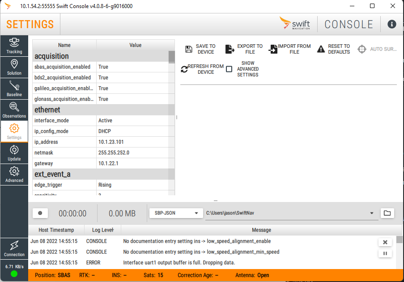Select the uart1 output buffer error message
The width and height of the screenshot is (404, 282).
(x=179, y=263)
